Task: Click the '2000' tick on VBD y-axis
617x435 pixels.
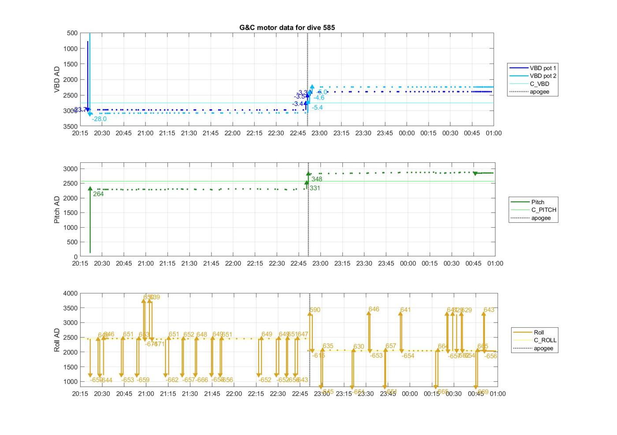Action: click(x=71, y=80)
